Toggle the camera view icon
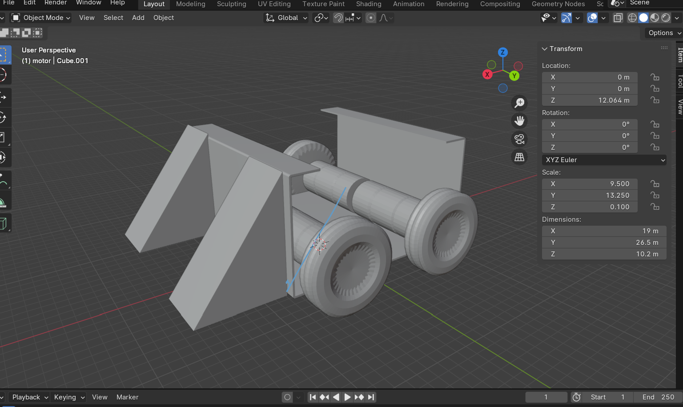 click(519, 139)
